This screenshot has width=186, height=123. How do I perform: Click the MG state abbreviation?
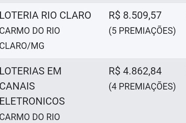pyautogui.click(x=38, y=46)
